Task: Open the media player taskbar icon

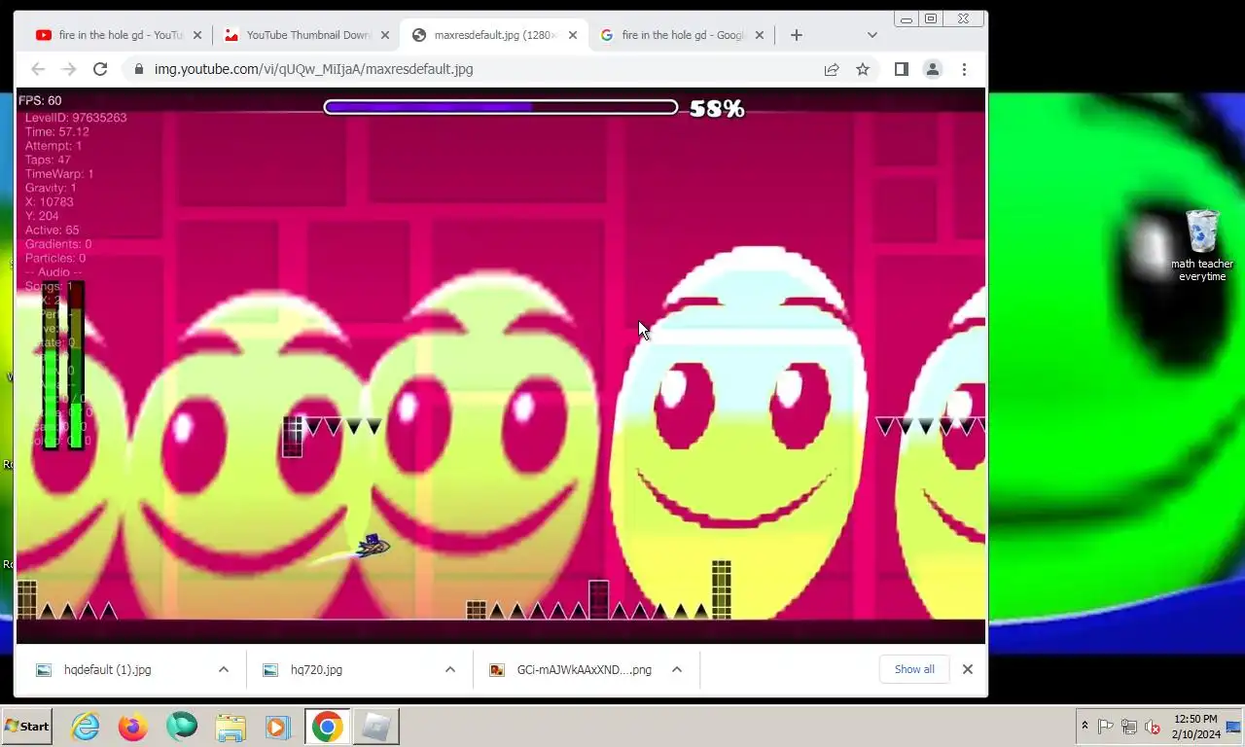Action: click(277, 727)
